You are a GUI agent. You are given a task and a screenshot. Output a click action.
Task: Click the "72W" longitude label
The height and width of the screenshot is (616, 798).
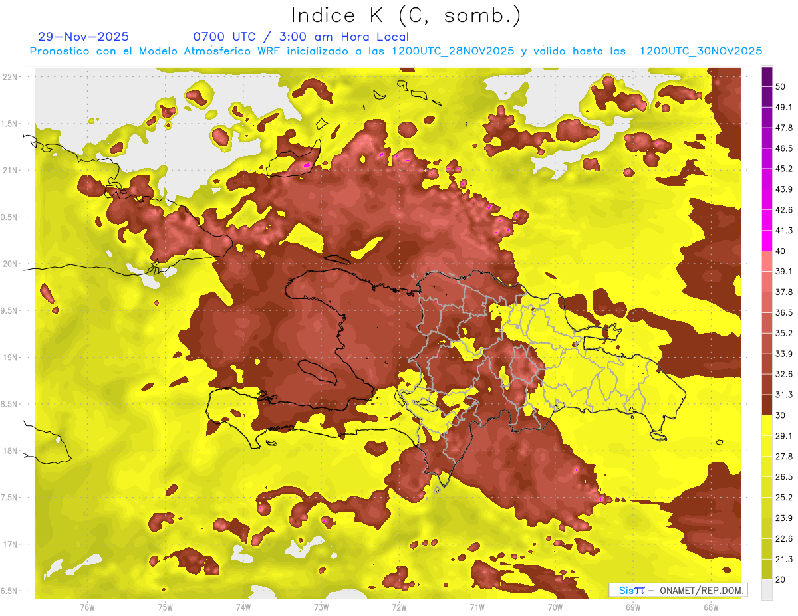[399, 607]
